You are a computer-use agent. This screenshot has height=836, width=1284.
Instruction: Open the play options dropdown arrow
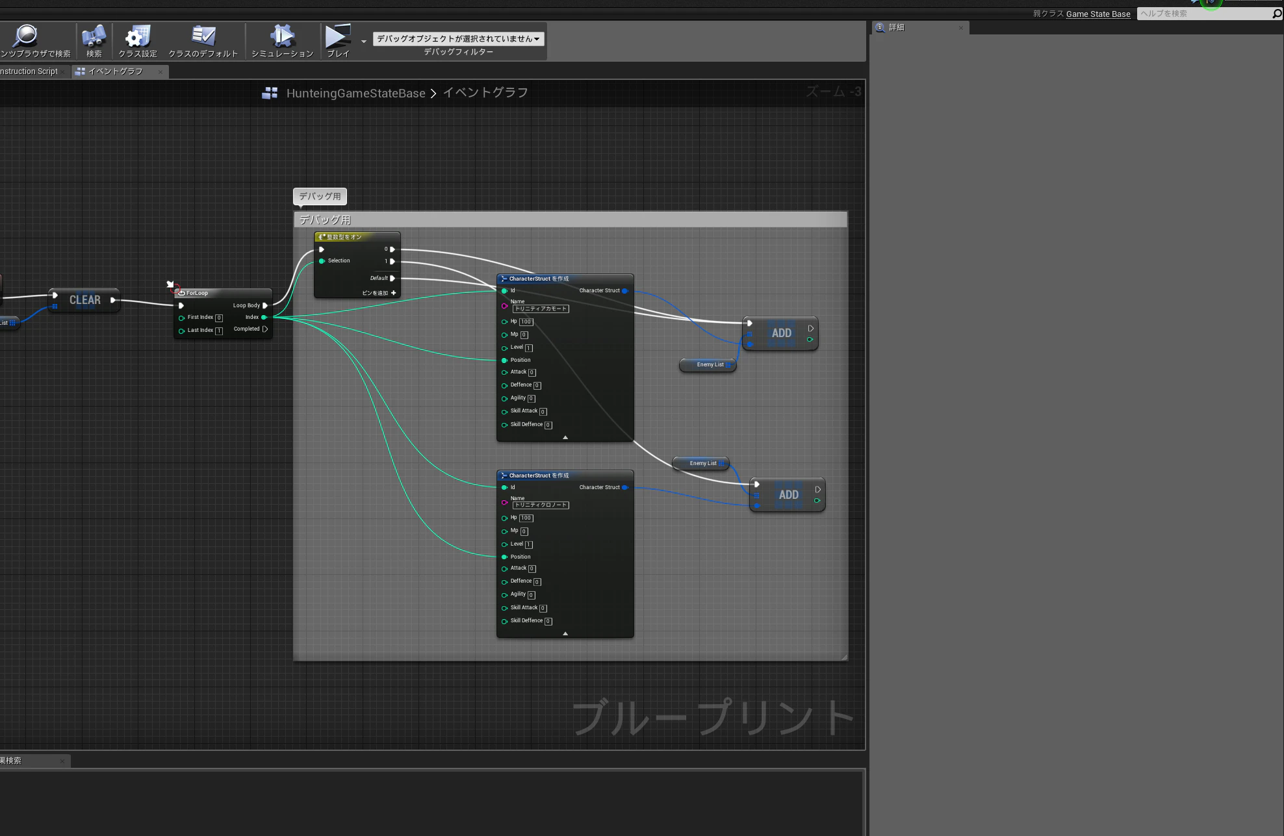[x=364, y=41]
